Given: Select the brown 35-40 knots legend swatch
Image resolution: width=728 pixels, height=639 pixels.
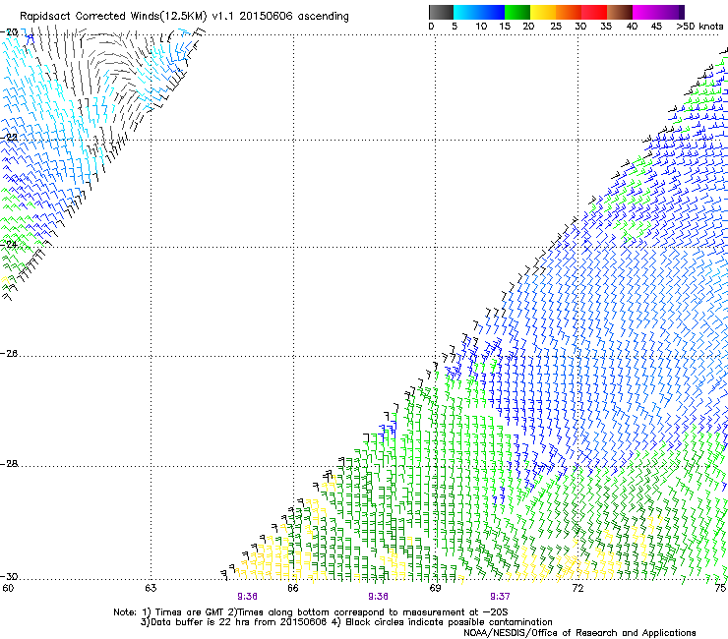Looking at the screenshot, I should 620,12.
